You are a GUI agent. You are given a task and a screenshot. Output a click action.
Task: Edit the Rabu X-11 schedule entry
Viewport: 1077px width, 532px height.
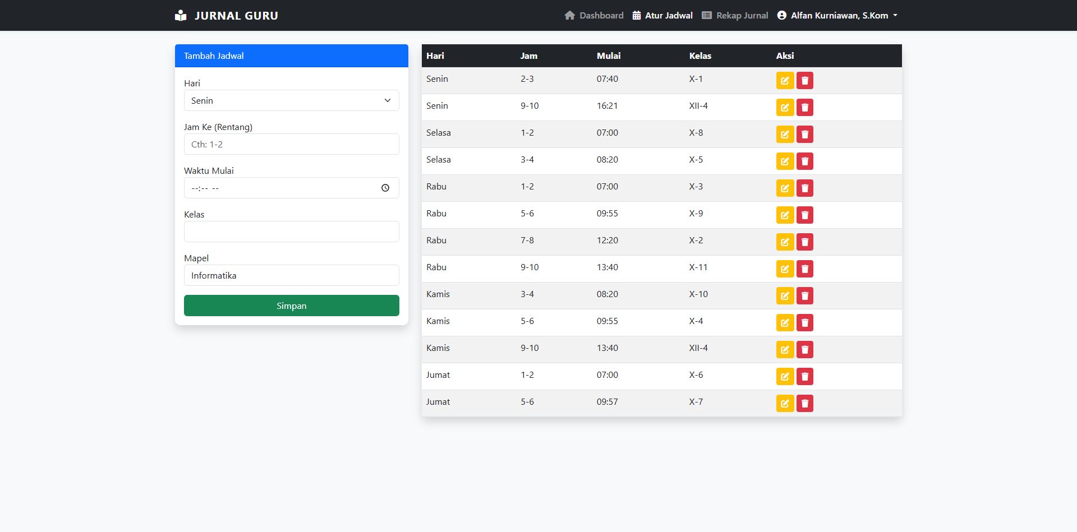coord(785,269)
